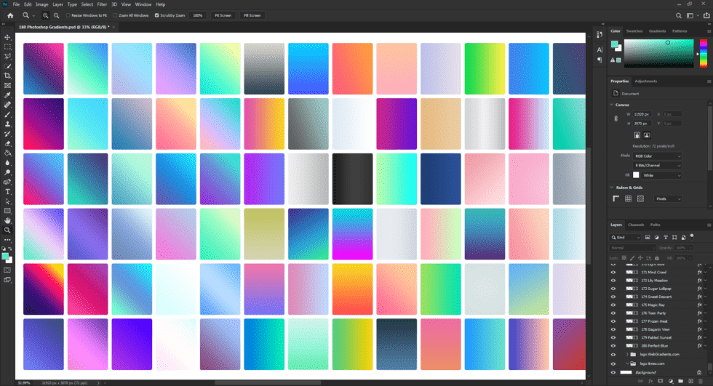
Task: Open the Filter menu
Action: pyautogui.click(x=102, y=4)
